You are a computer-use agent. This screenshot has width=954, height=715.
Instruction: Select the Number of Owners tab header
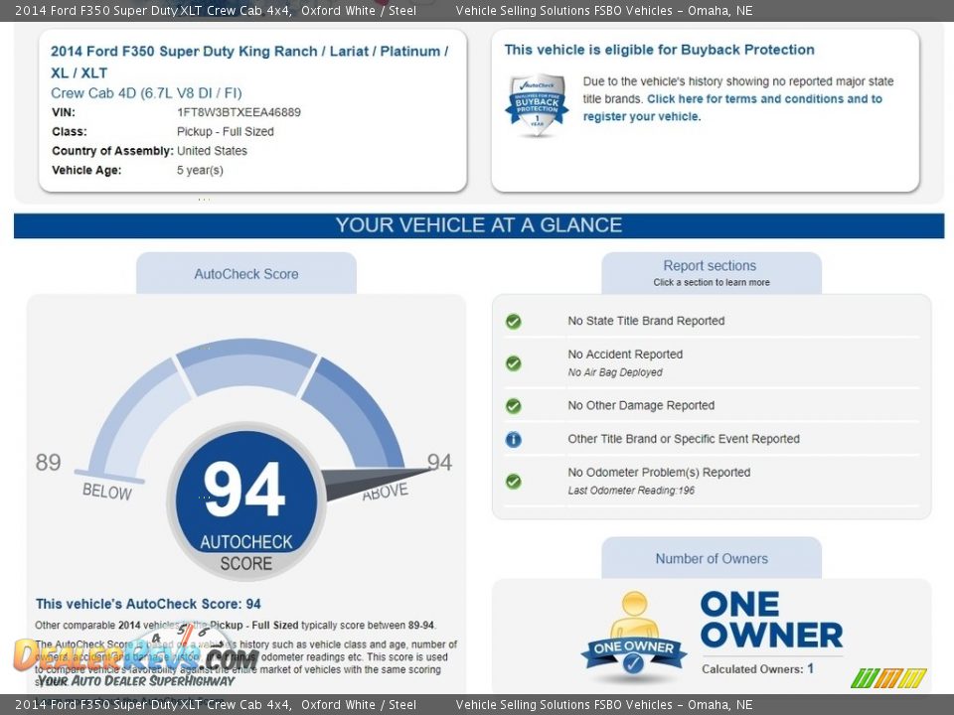[712, 558]
